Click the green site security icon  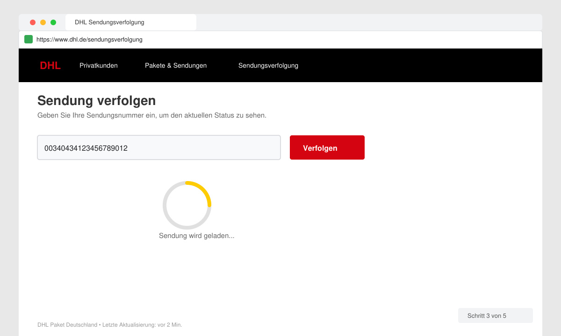click(29, 39)
